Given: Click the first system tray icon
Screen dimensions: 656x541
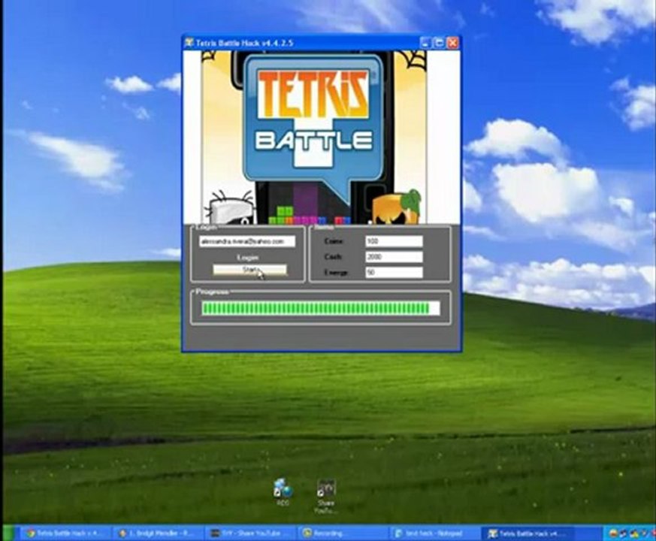Looking at the screenshot, I should pyautogui.click(x=614, y=533).
